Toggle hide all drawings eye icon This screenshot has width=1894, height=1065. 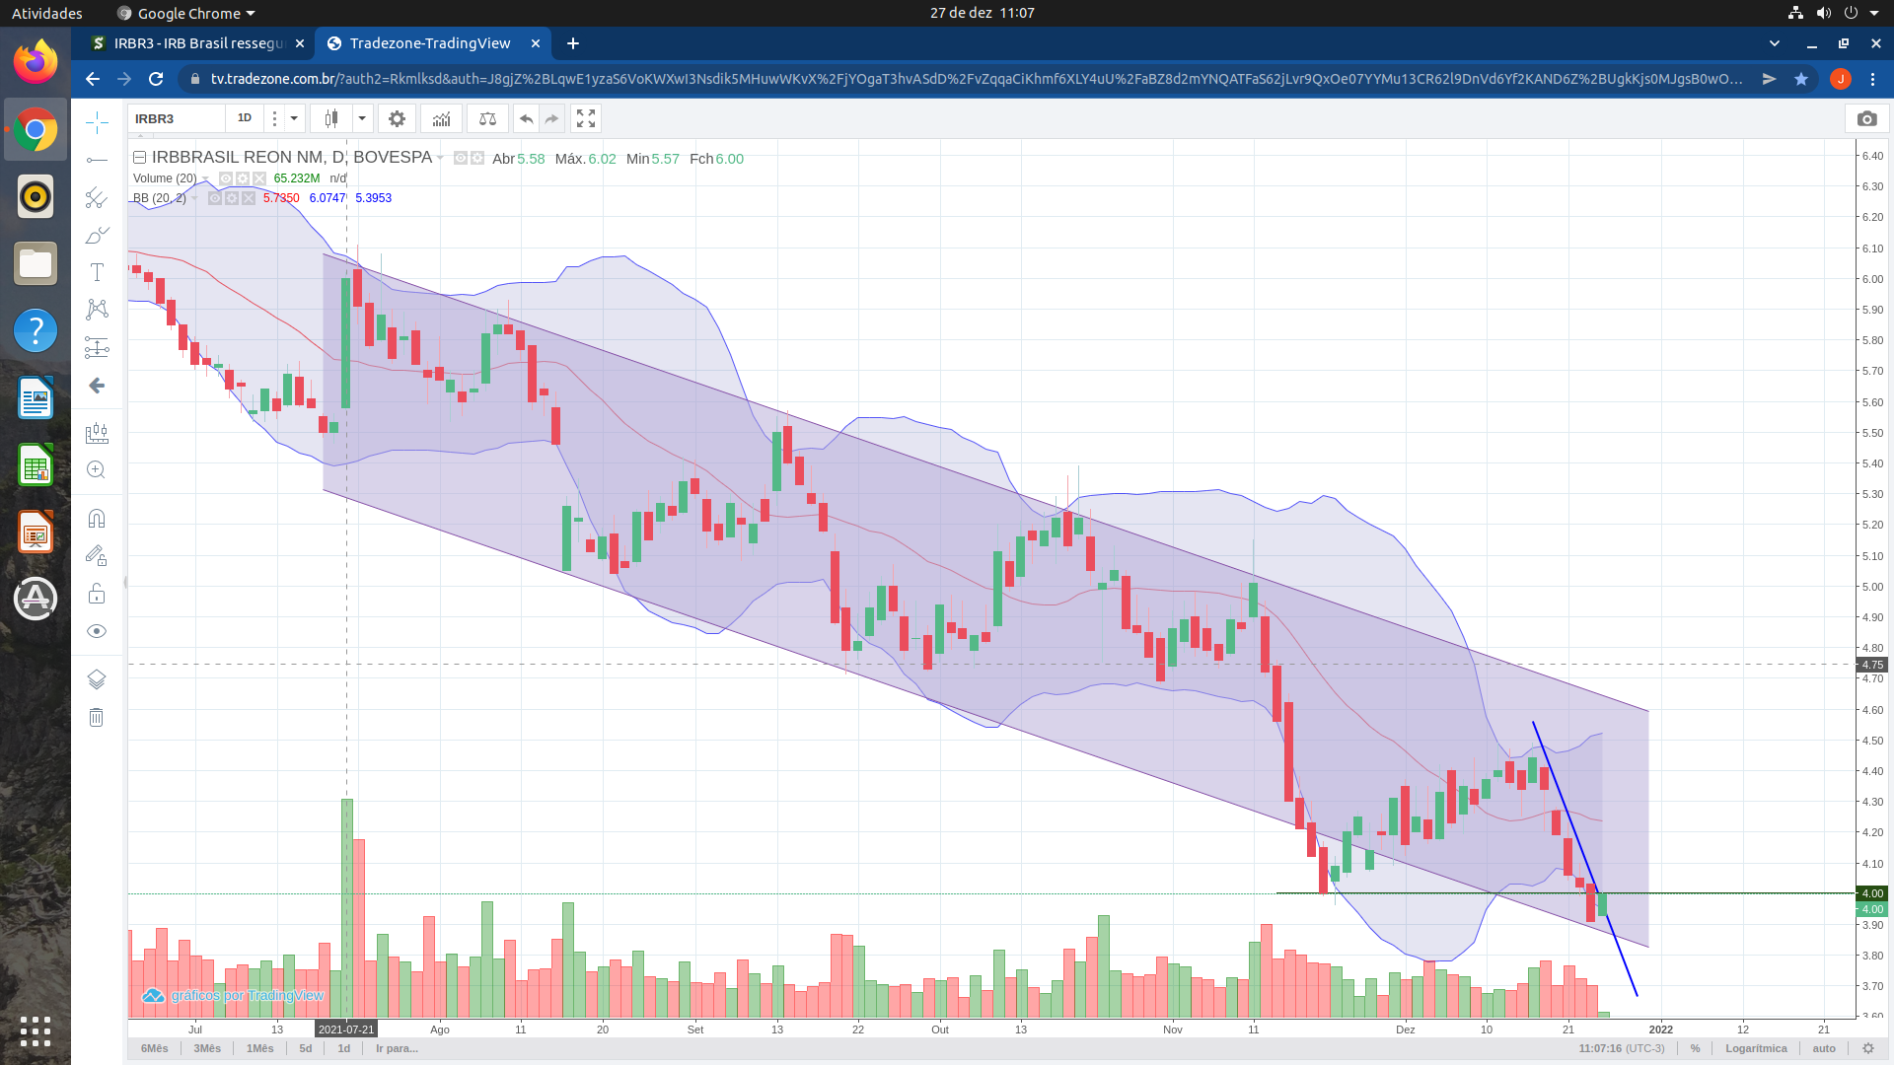point(97,631)
